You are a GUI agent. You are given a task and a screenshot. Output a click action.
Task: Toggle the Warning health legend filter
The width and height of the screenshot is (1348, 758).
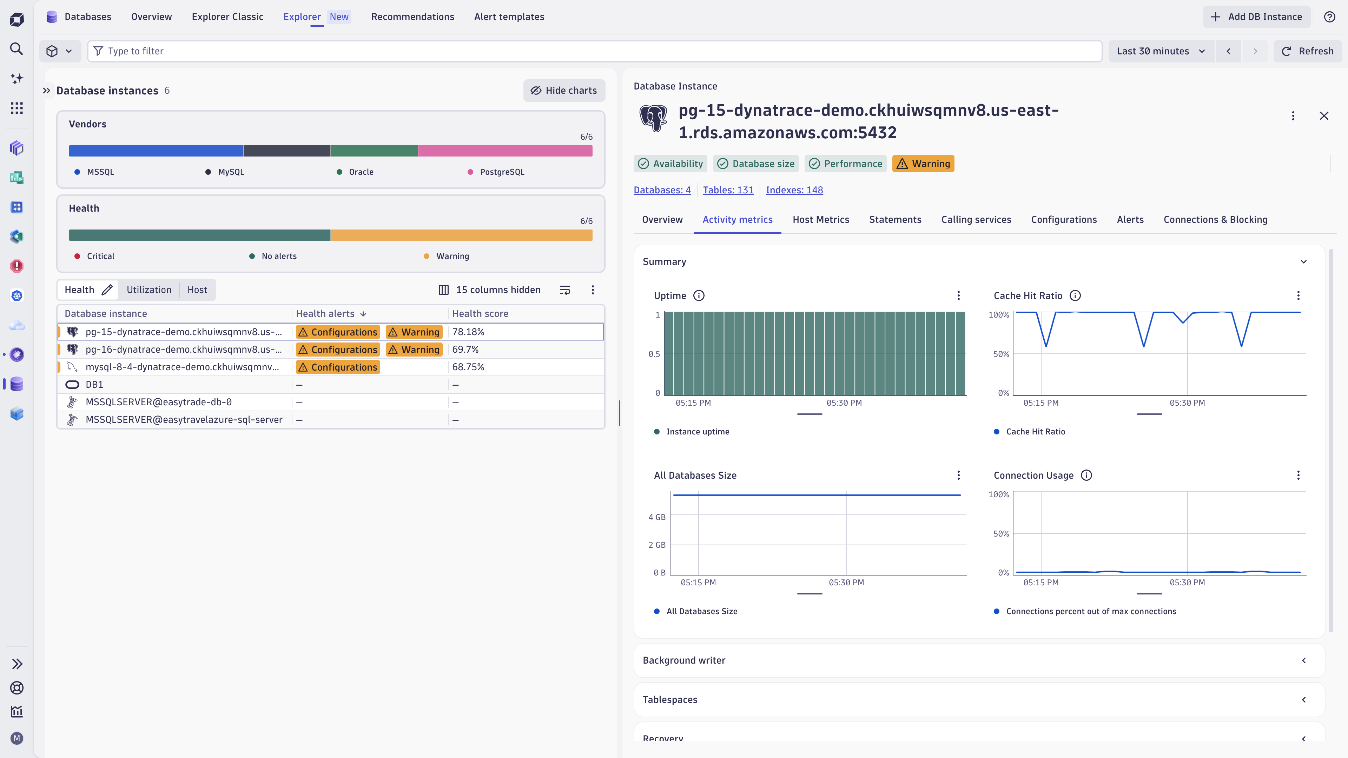tap(447, 256)
